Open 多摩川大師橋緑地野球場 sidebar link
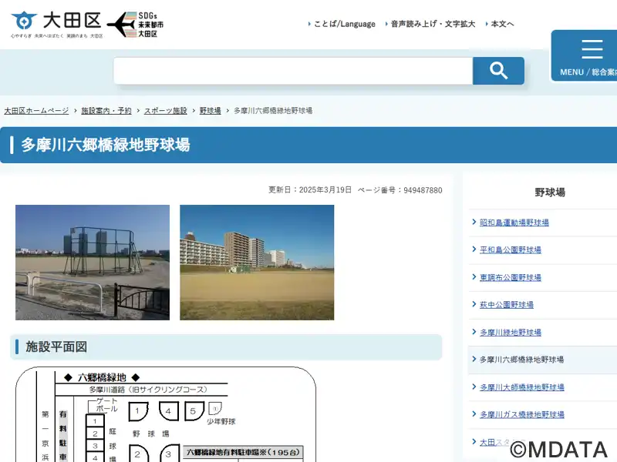The width and height of the screenshot is (617, 462). pyautogui.click(x=521, y=387)
